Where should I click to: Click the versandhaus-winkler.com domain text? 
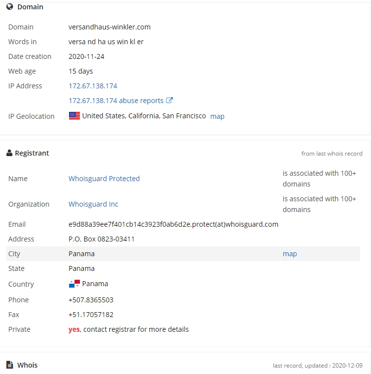coord(110,27)
